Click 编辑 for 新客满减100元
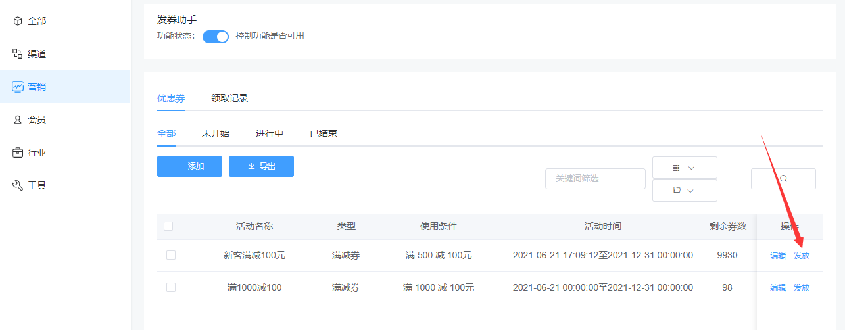 point(778,256)
